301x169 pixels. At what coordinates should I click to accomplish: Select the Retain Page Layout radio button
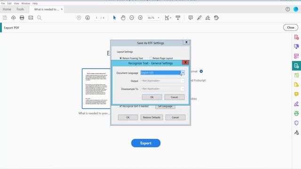pos(151,58)
